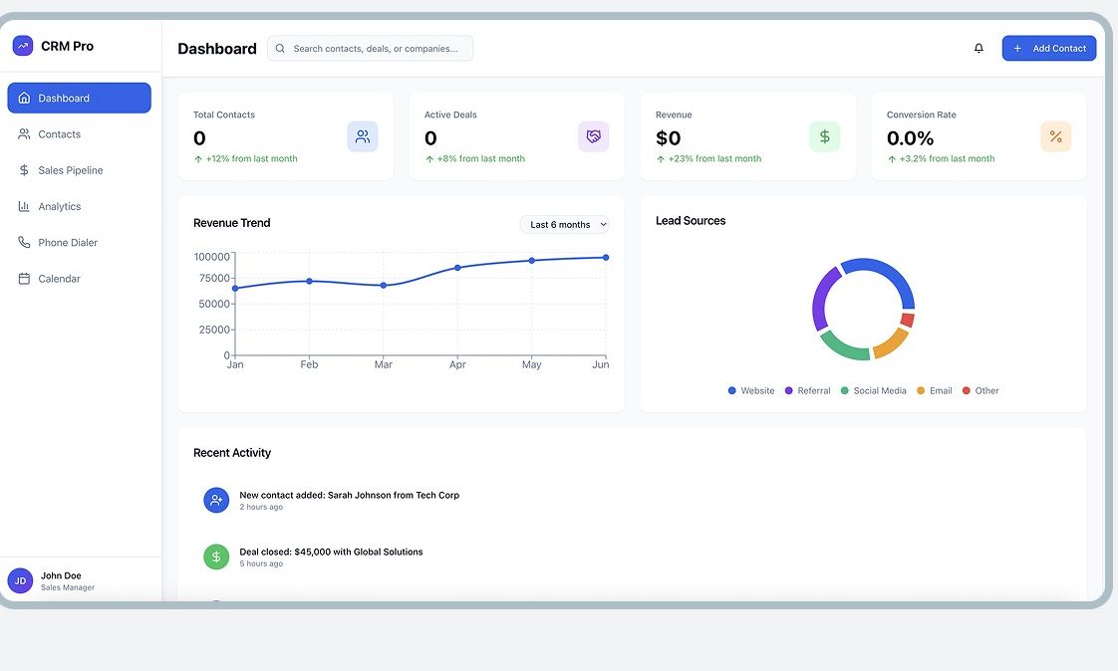Focus the search contacts input field
The image size is (1118, 671).
pyautogui.click(x=370, y=49)
